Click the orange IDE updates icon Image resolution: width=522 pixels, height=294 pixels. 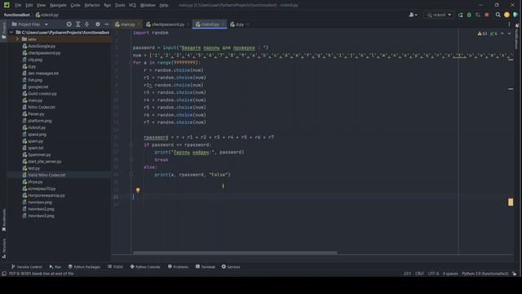[507, 15]
